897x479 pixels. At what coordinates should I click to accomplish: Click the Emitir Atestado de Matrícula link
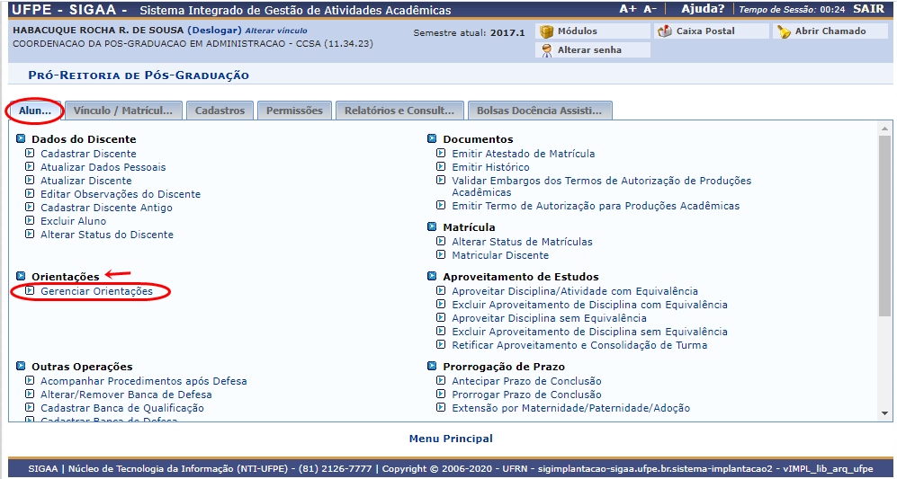pyautogui.click(x=523, y=154)
